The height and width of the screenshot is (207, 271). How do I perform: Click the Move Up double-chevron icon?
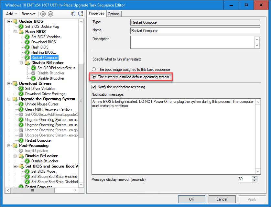tap(43, 14)
